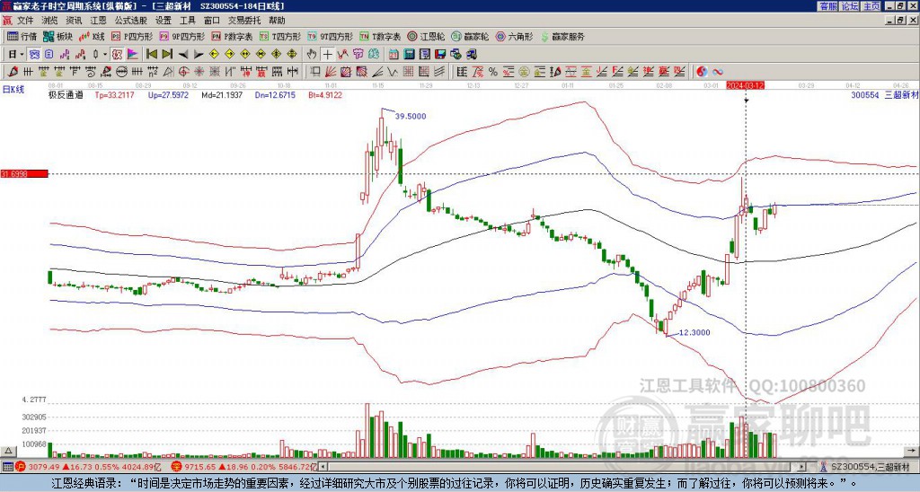Expand the candlestick style dropdown arrow
920x492 pixels.
tap(105, 55)
